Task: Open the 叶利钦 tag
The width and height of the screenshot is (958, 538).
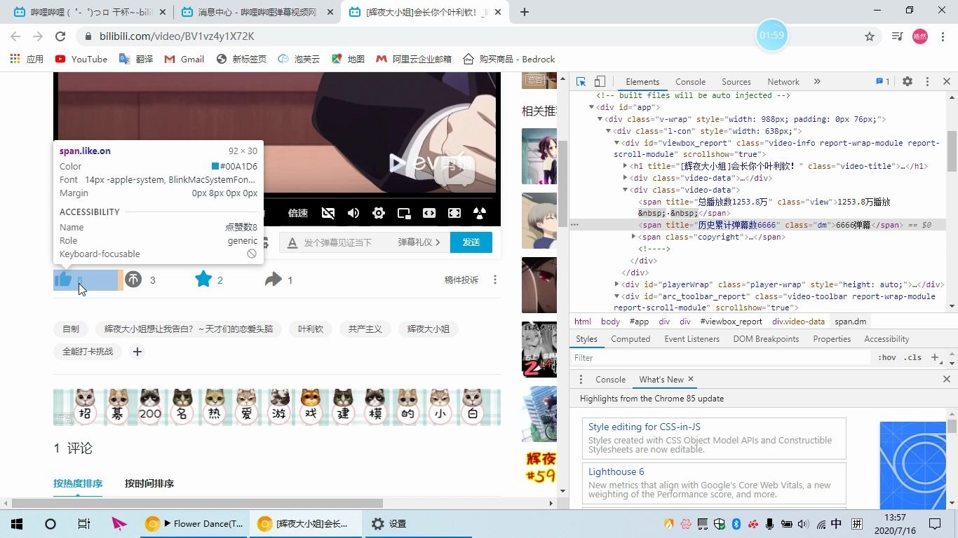Action: click(x=311, y=329)
